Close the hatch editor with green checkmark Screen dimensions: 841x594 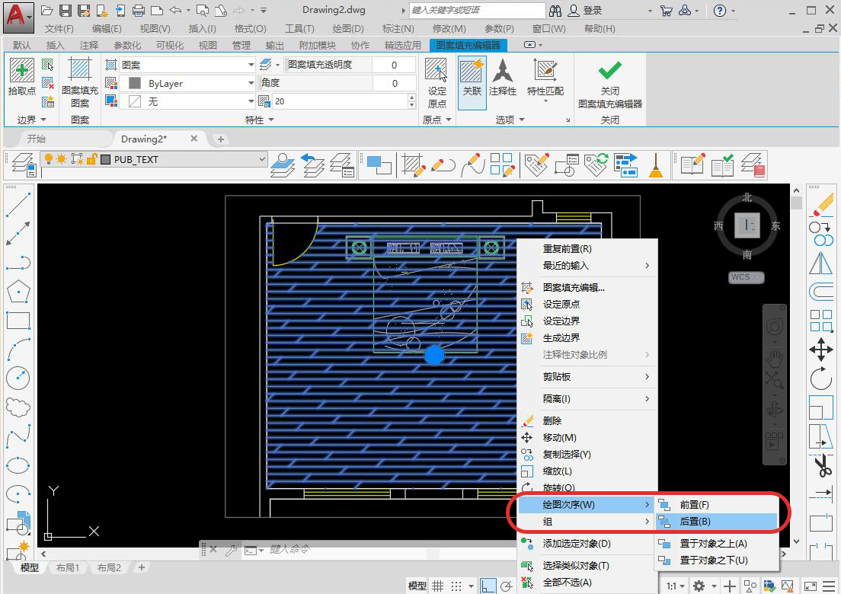click(x=610, y=70)
